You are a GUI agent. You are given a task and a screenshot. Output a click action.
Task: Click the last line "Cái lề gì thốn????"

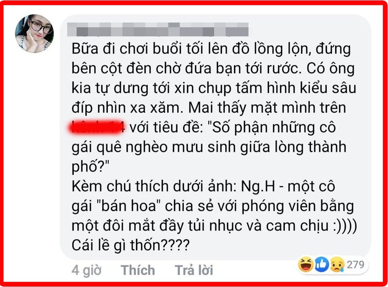[x=131, y=245]
